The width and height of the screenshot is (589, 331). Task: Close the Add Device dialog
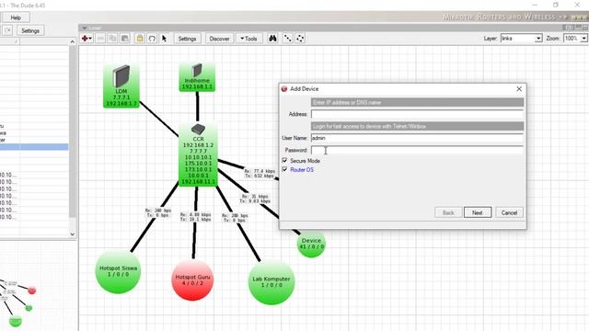519,89
